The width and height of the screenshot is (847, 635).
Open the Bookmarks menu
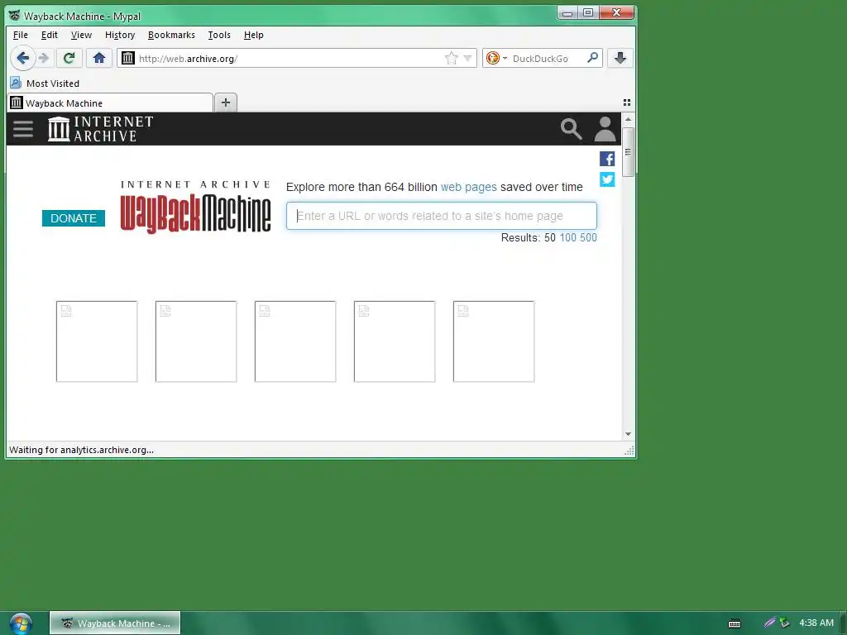pos(171,35)
